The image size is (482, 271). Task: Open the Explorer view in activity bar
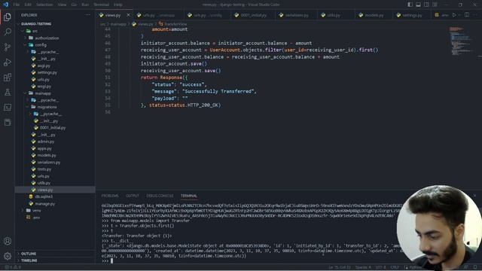pos(8,17)
